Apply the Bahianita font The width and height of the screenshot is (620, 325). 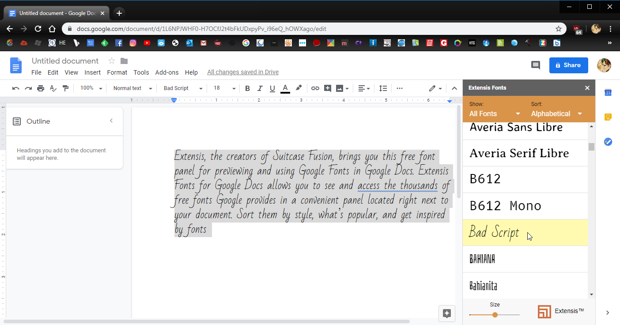point(525,286)
